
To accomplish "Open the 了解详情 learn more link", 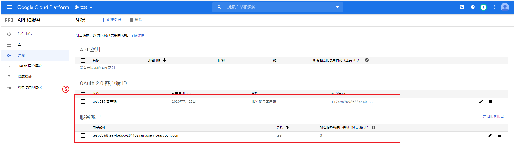I will pos(137,35).
